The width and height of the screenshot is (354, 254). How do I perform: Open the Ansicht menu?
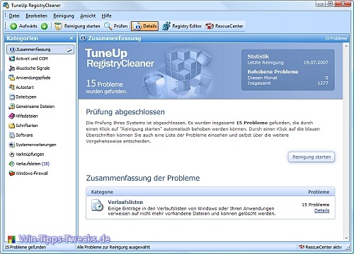click(x=88, y=16)
